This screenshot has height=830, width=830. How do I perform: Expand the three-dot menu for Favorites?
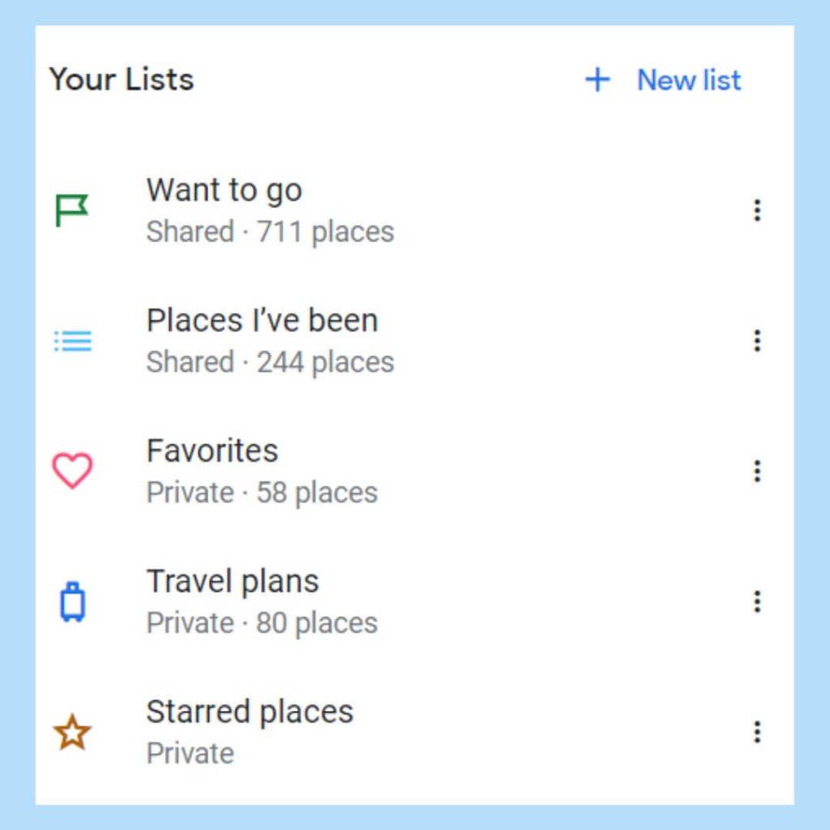click(757, 471)
